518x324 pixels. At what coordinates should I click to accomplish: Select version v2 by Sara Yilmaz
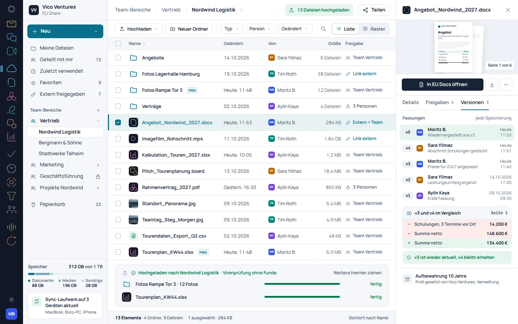tap(457, 180)
